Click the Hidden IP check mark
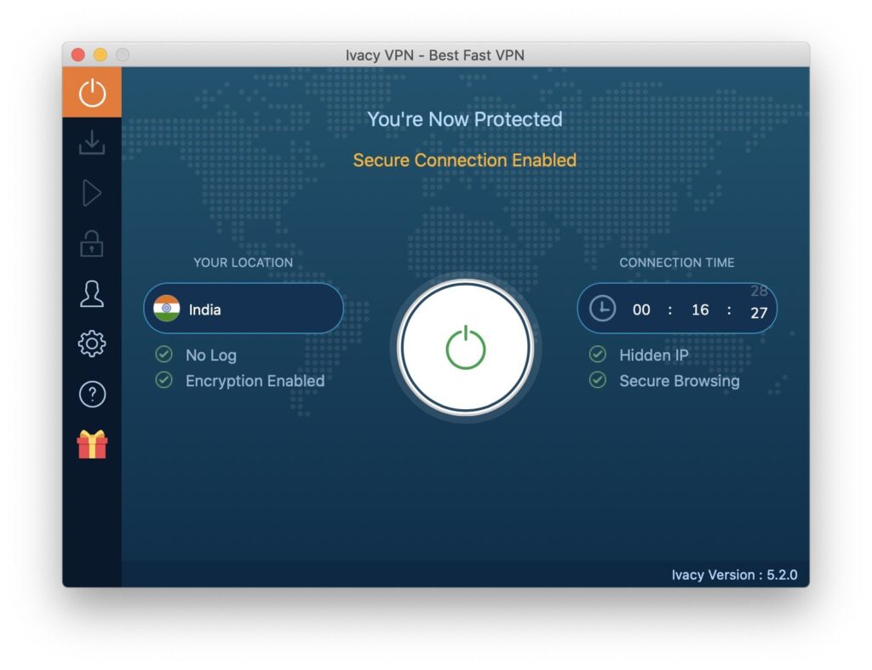The image size is (872, 670). (x=597, y=354)
